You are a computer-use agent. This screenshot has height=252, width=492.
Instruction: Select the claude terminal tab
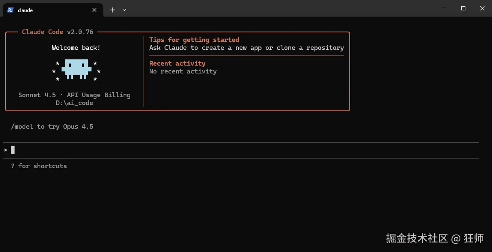tap(53, 10)
